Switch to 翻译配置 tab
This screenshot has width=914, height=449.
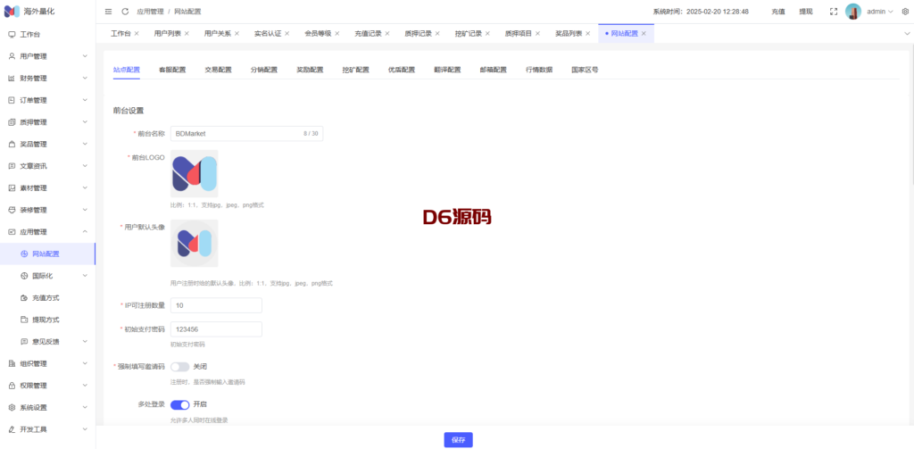447,70
